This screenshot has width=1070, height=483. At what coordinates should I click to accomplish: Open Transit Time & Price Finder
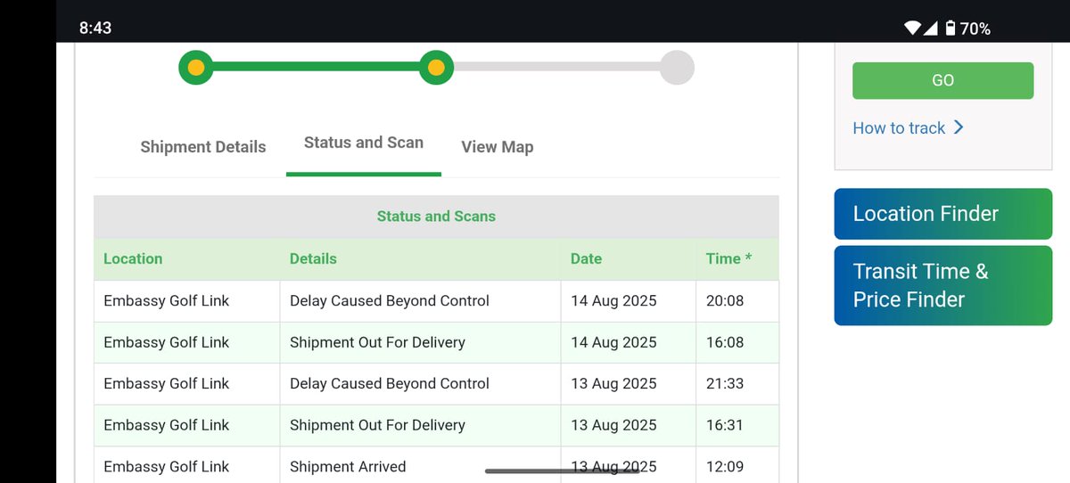pyautogui.click(x=943, y=285)
